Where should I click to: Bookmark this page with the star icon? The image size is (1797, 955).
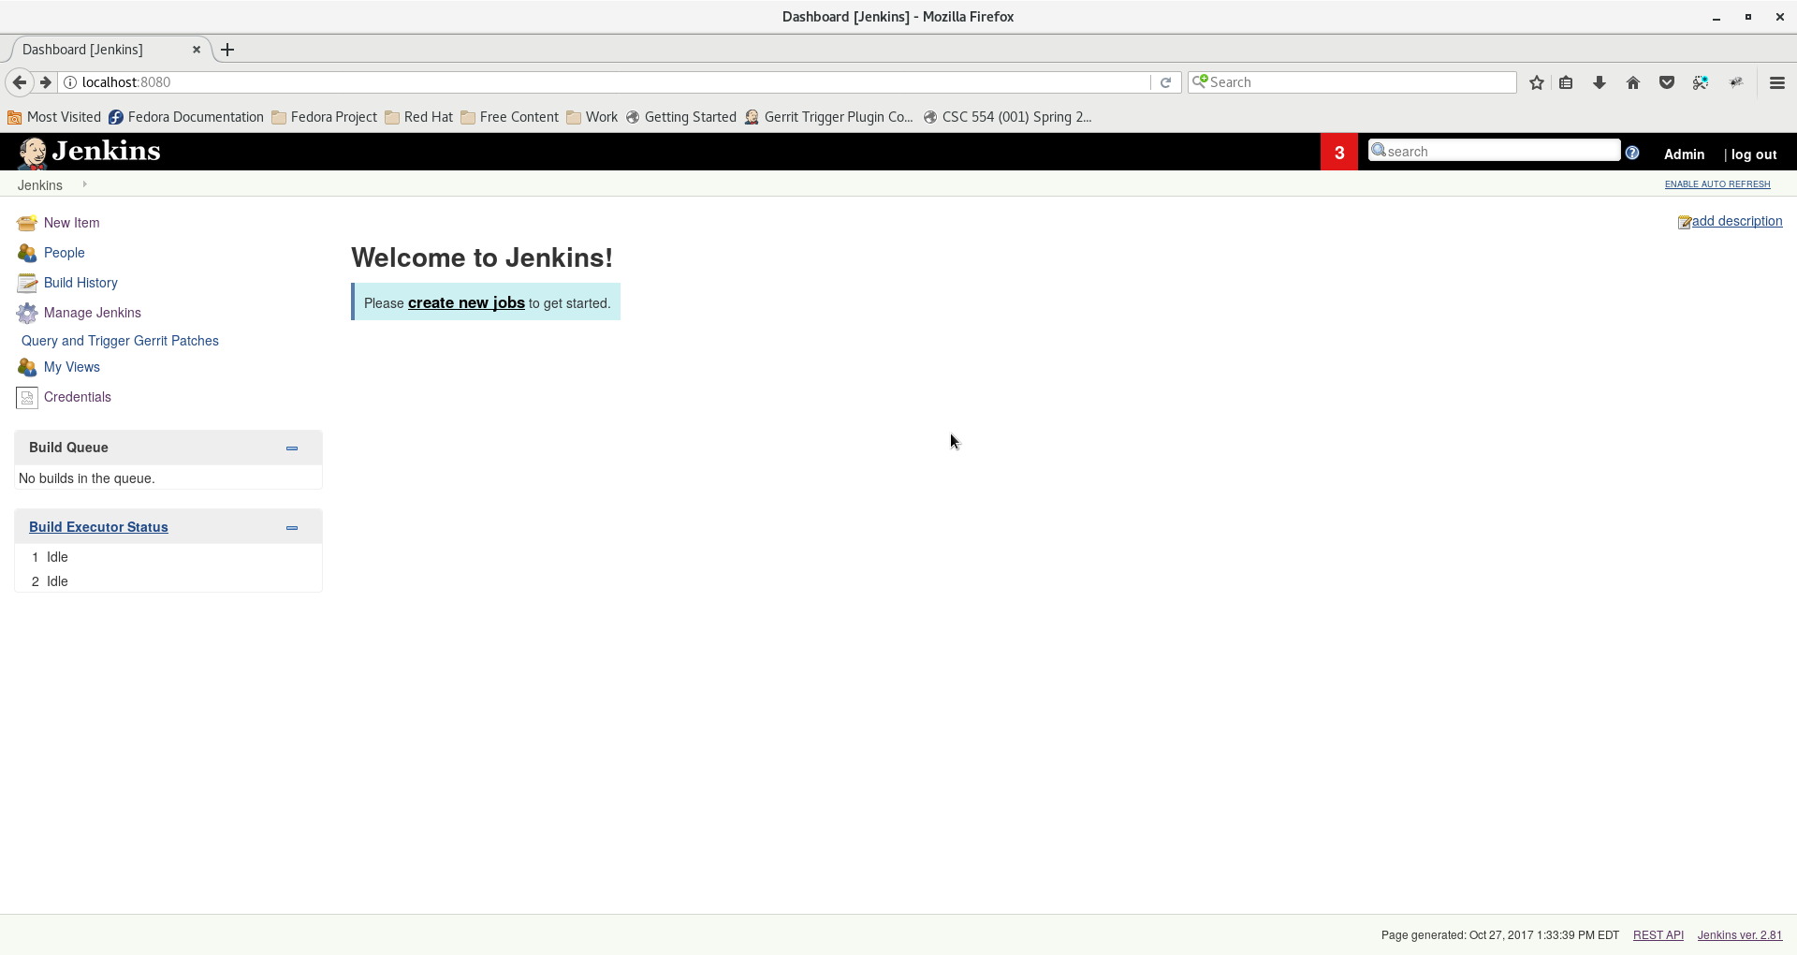coord(1536,82)
